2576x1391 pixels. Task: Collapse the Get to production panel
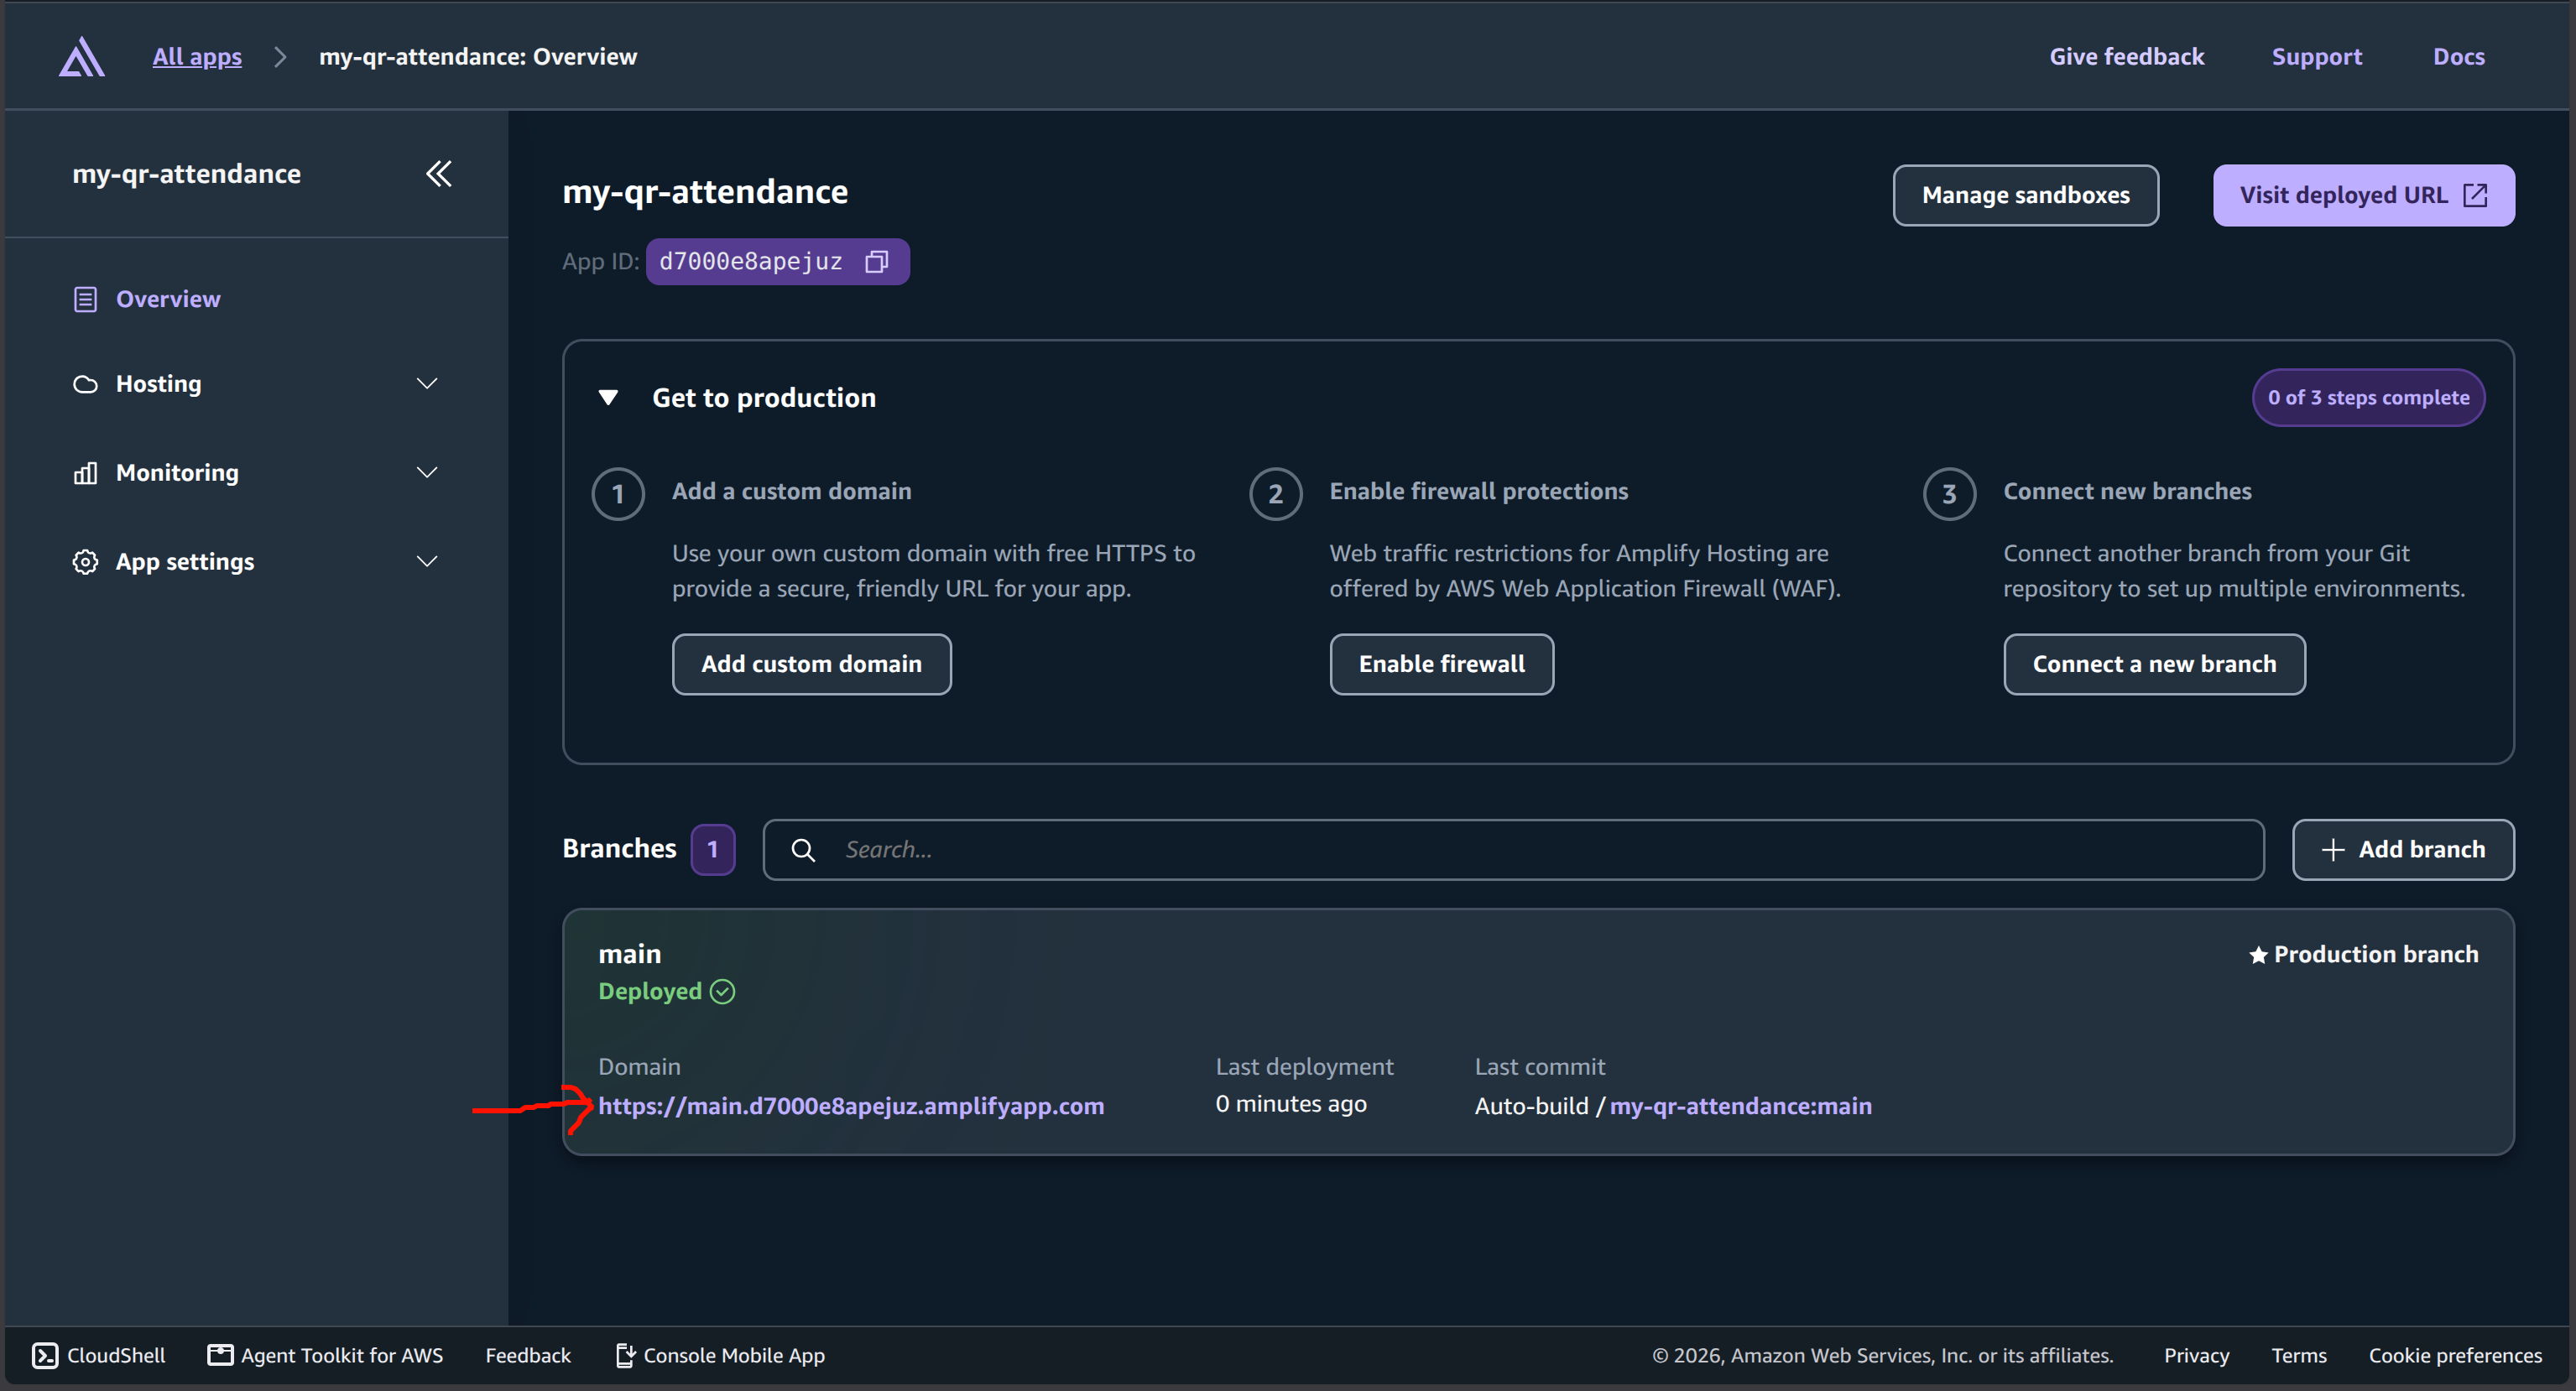pos(608,398)
